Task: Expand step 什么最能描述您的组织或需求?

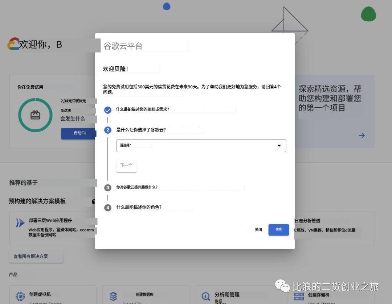Action: [143, 109]
